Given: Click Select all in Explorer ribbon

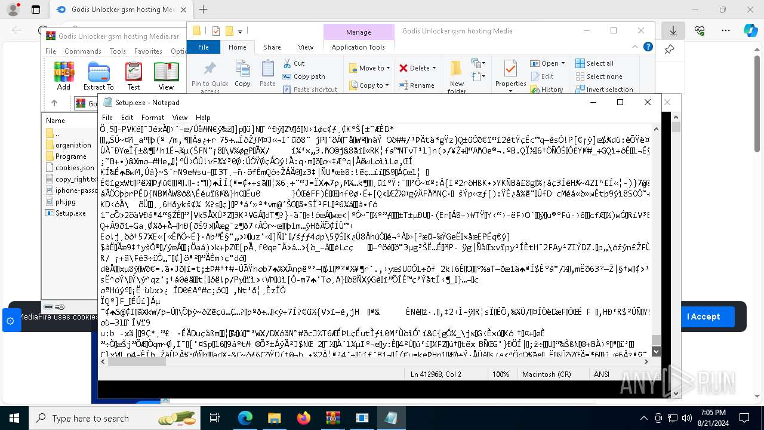Looking at the screenshot, I should pos(594,63).
